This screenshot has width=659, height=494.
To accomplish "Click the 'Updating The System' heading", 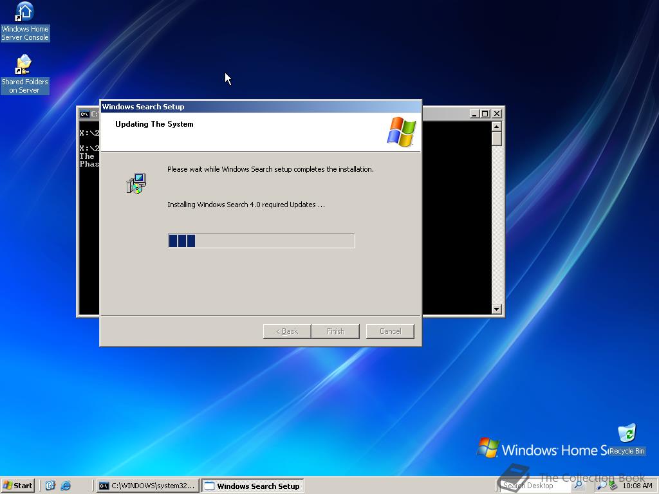I will [154, 124].
